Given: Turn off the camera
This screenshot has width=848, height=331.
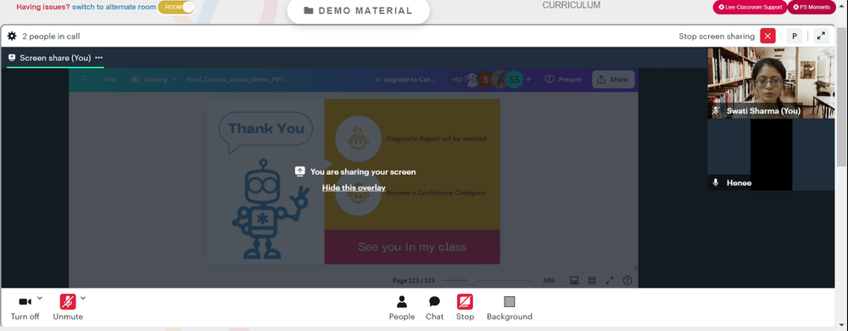Looking at the screenshot, I should [25, 308].
